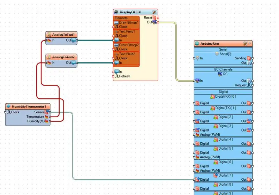Click the I2C Request pin on Arduino
This screenshot has width=279, height=195.
252,85
